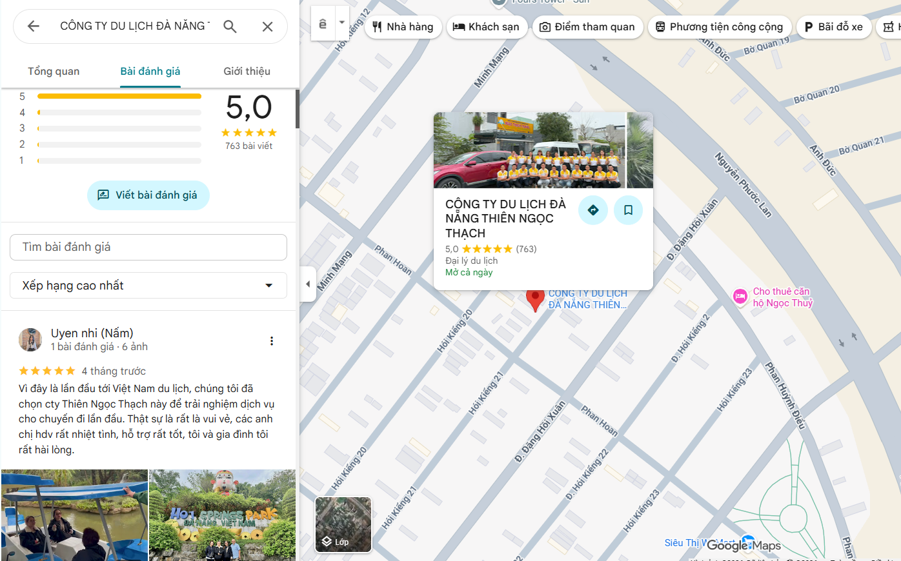Click the Cho thuê căn hộ Ngọc Thuý label
Image resolution: width=901 pixels, height=561 pixels.
(782, 297)
